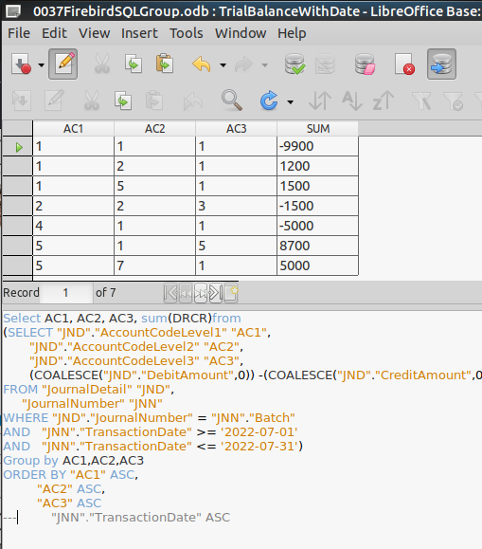The height and width of the screenshot is (549, 482).
Task: Click the Paste clipboard icon
Action: point(165,64)
